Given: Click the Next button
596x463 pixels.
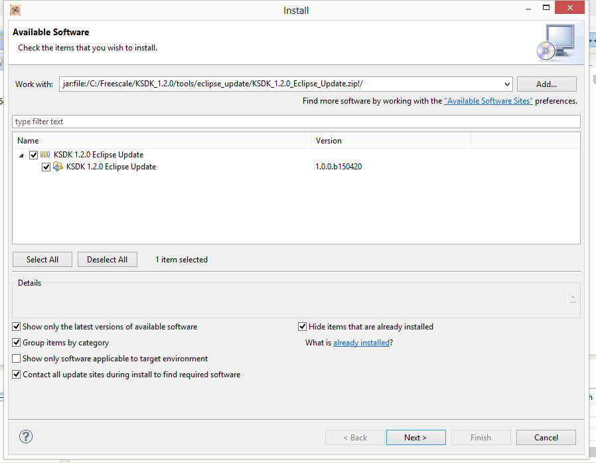Looking at the screenshot, I should pos(415,438).
